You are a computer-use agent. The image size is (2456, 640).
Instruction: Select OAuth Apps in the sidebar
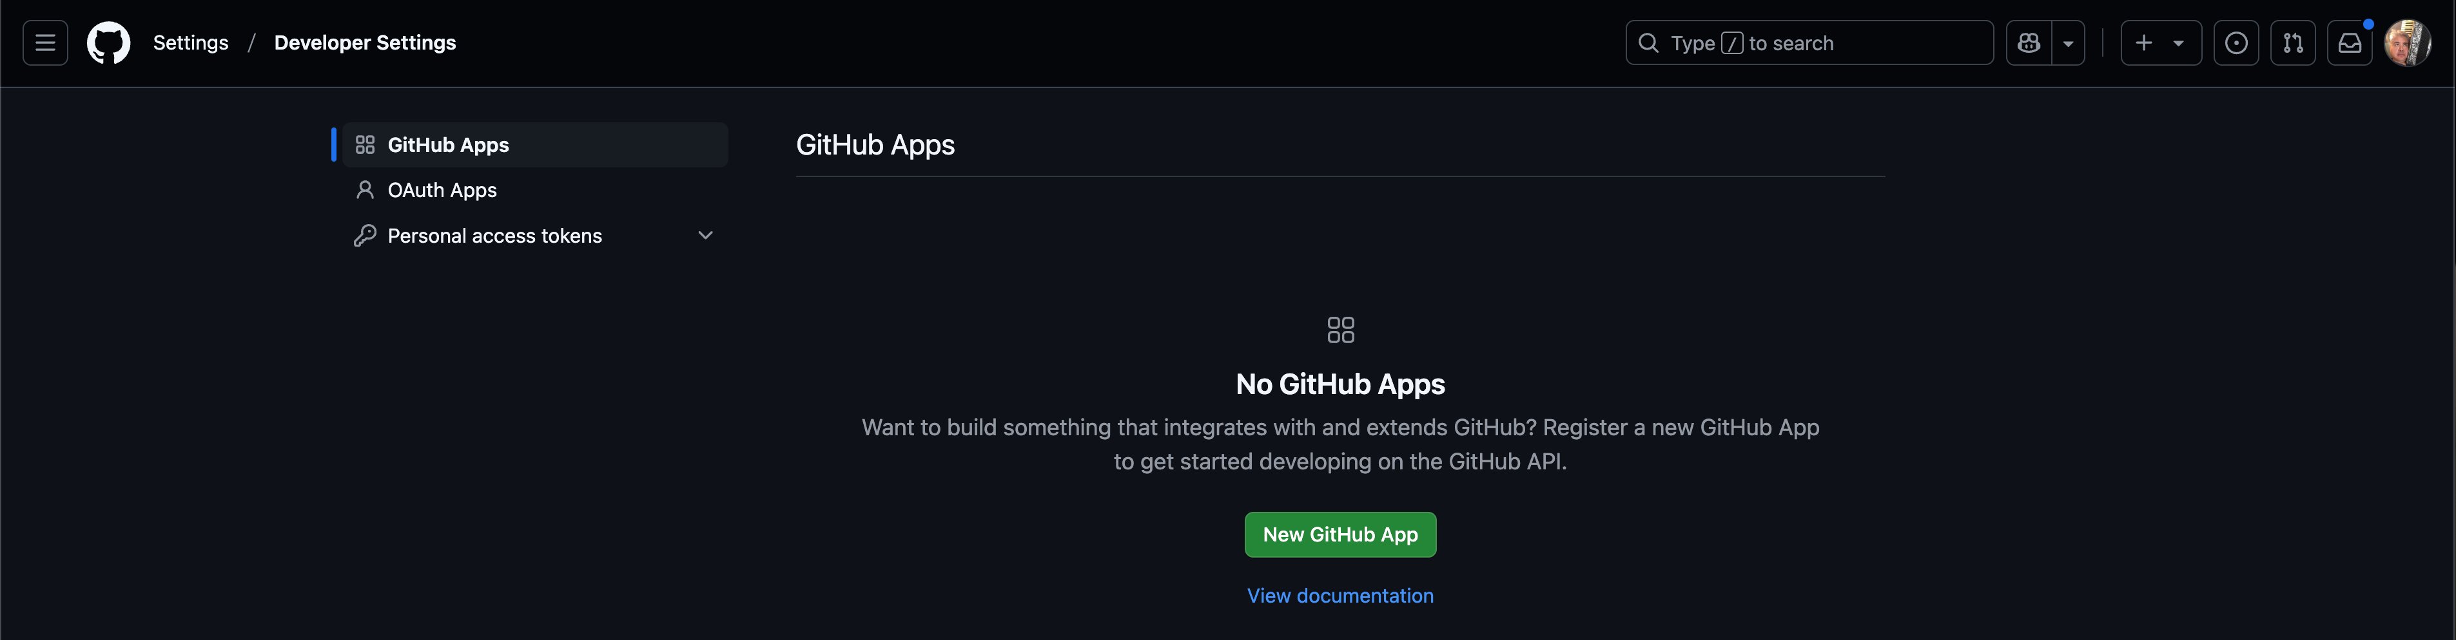pos(535,191)
